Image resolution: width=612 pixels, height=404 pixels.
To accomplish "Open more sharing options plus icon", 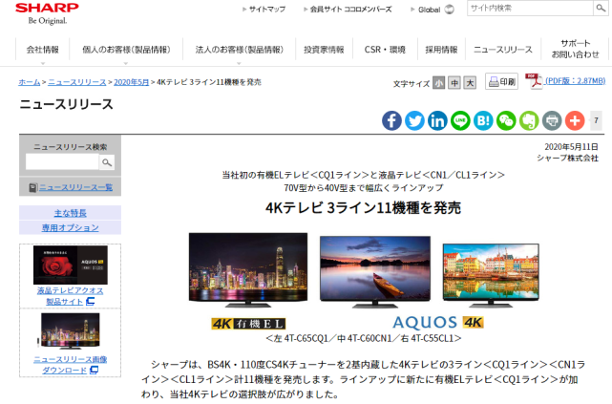I will [x=575, y=120].
